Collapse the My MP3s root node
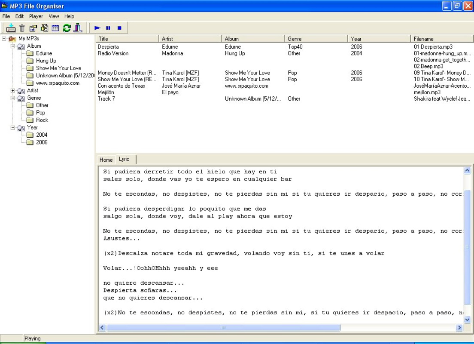The height and width of the screenshot is (344, 474). tap(4, 38)
